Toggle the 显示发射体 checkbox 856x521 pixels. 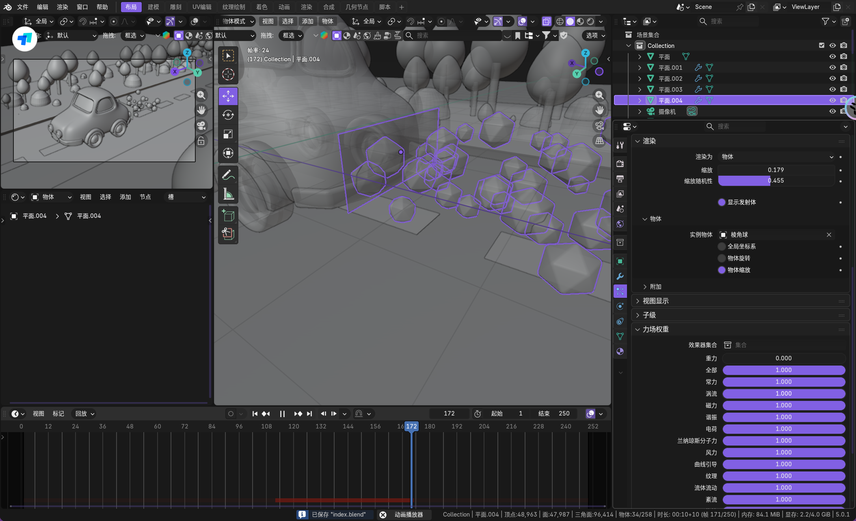click(722, 202)
